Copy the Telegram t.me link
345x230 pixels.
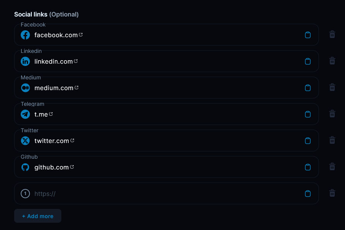point(307,114)
